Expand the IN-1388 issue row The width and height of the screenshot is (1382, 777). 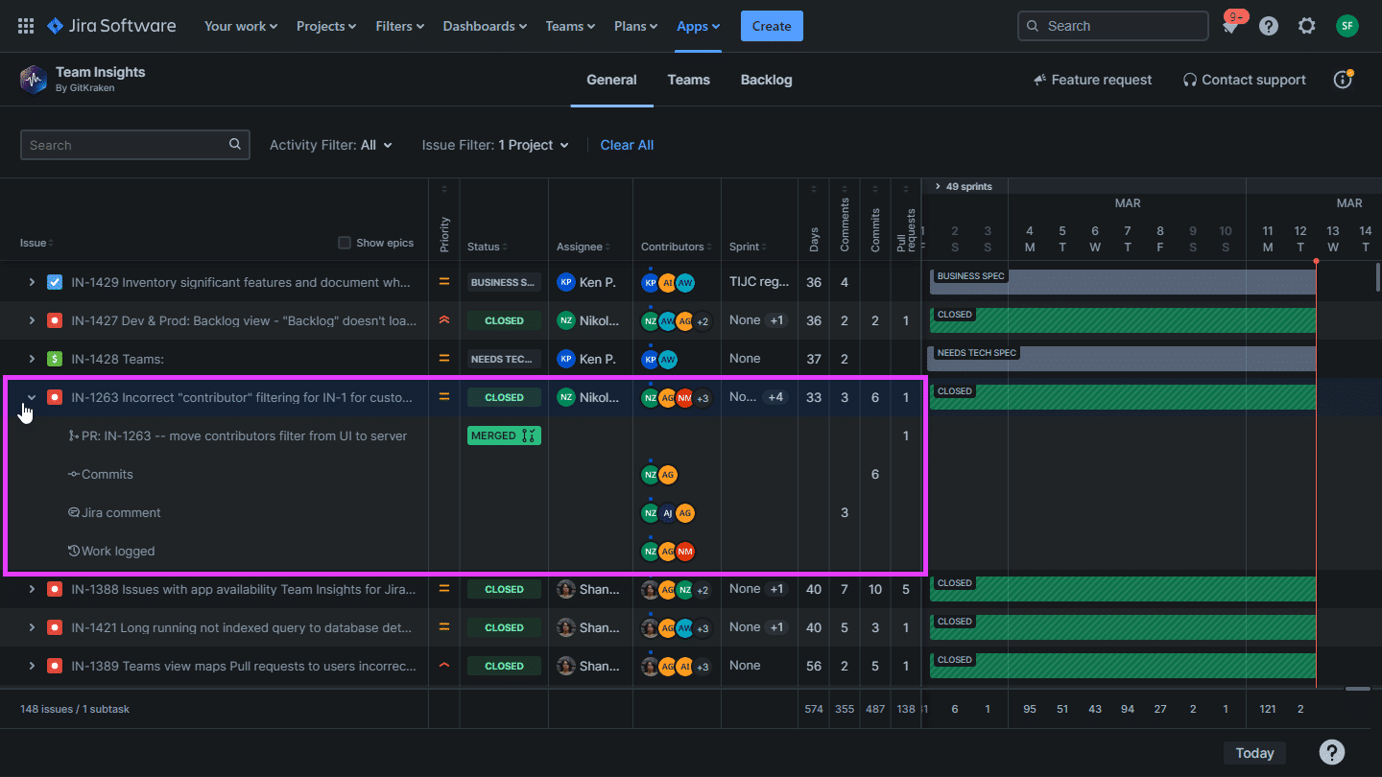tap(32, 589)
